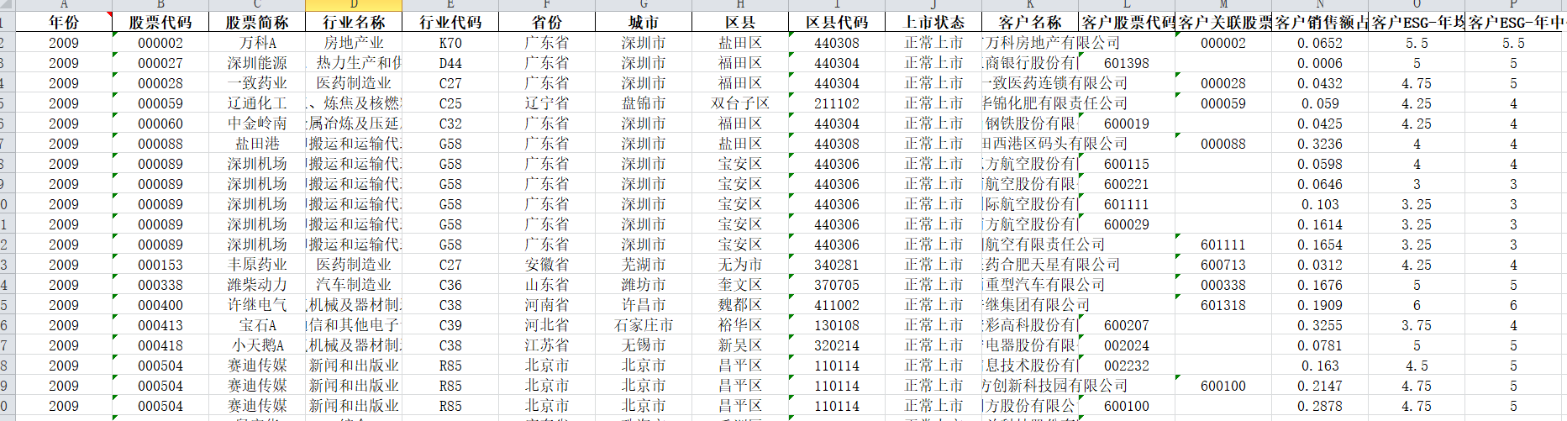Select the 辽通化工 stock name cell
Screen dimensions: 1567x421
[257, 103]
